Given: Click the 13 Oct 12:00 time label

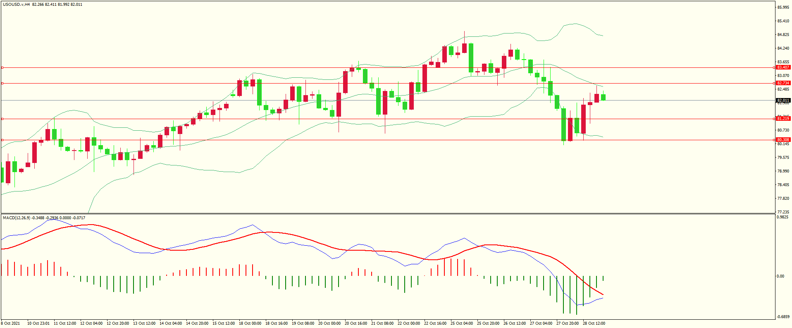Looking at the screenshot, I should [144, 323].
